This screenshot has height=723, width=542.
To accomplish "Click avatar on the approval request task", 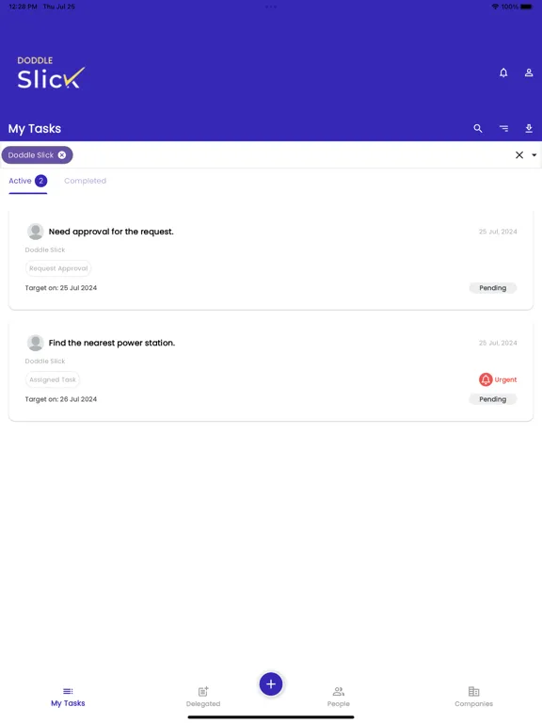I will pyautogui.click(x=36, y=232).
